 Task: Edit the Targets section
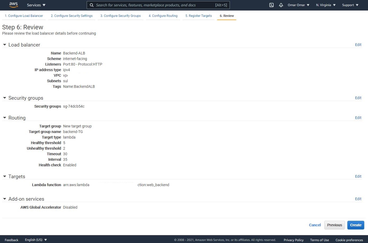(358, 176)
